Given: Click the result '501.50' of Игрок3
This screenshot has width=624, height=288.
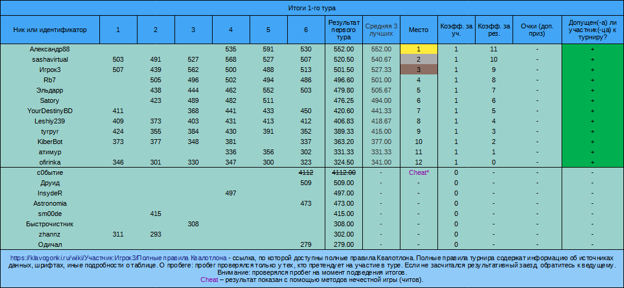Looking at the screenshot, I should pos(343,70).
